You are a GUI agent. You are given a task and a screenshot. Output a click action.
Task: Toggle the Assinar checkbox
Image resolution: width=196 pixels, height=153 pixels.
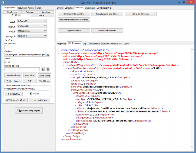tap(31, 93)
